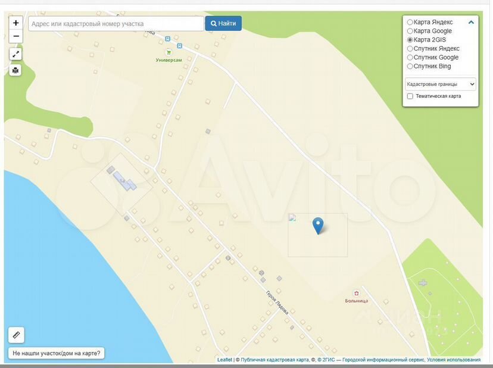
Task: Click the blue location marker pin
Action: point(319,225)
